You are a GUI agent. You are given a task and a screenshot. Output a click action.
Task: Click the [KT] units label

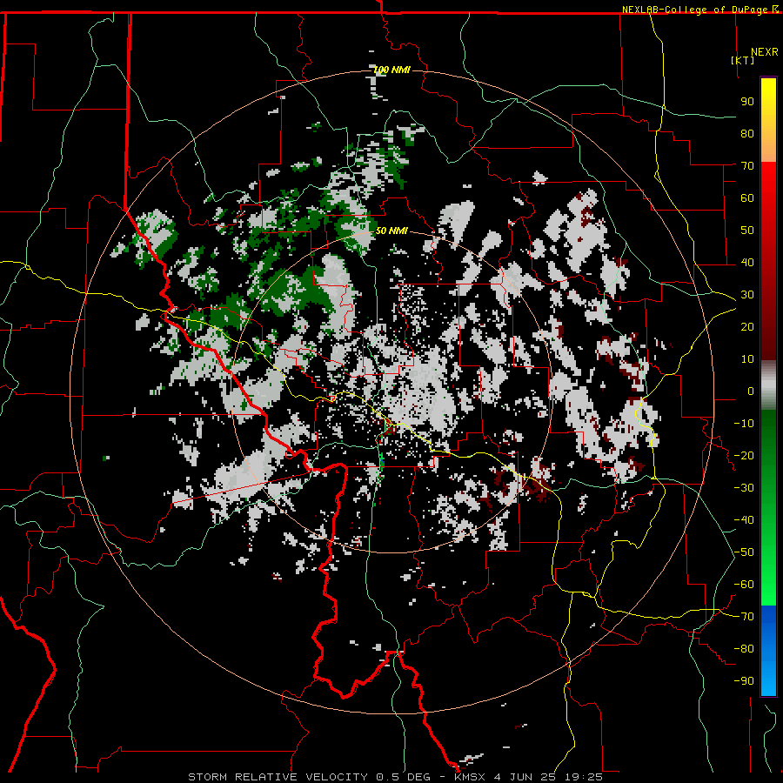click(743, 60)
